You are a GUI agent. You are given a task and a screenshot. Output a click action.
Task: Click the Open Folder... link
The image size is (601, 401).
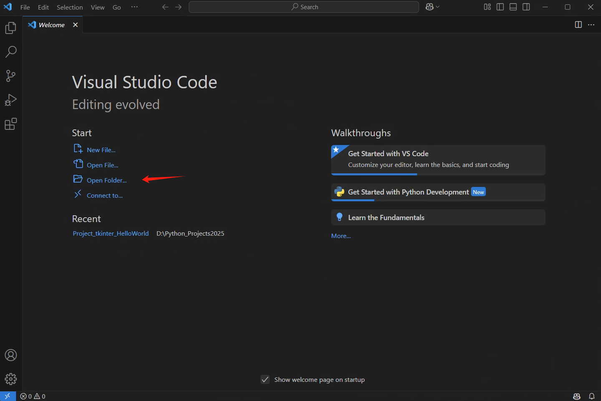[106, 180]
